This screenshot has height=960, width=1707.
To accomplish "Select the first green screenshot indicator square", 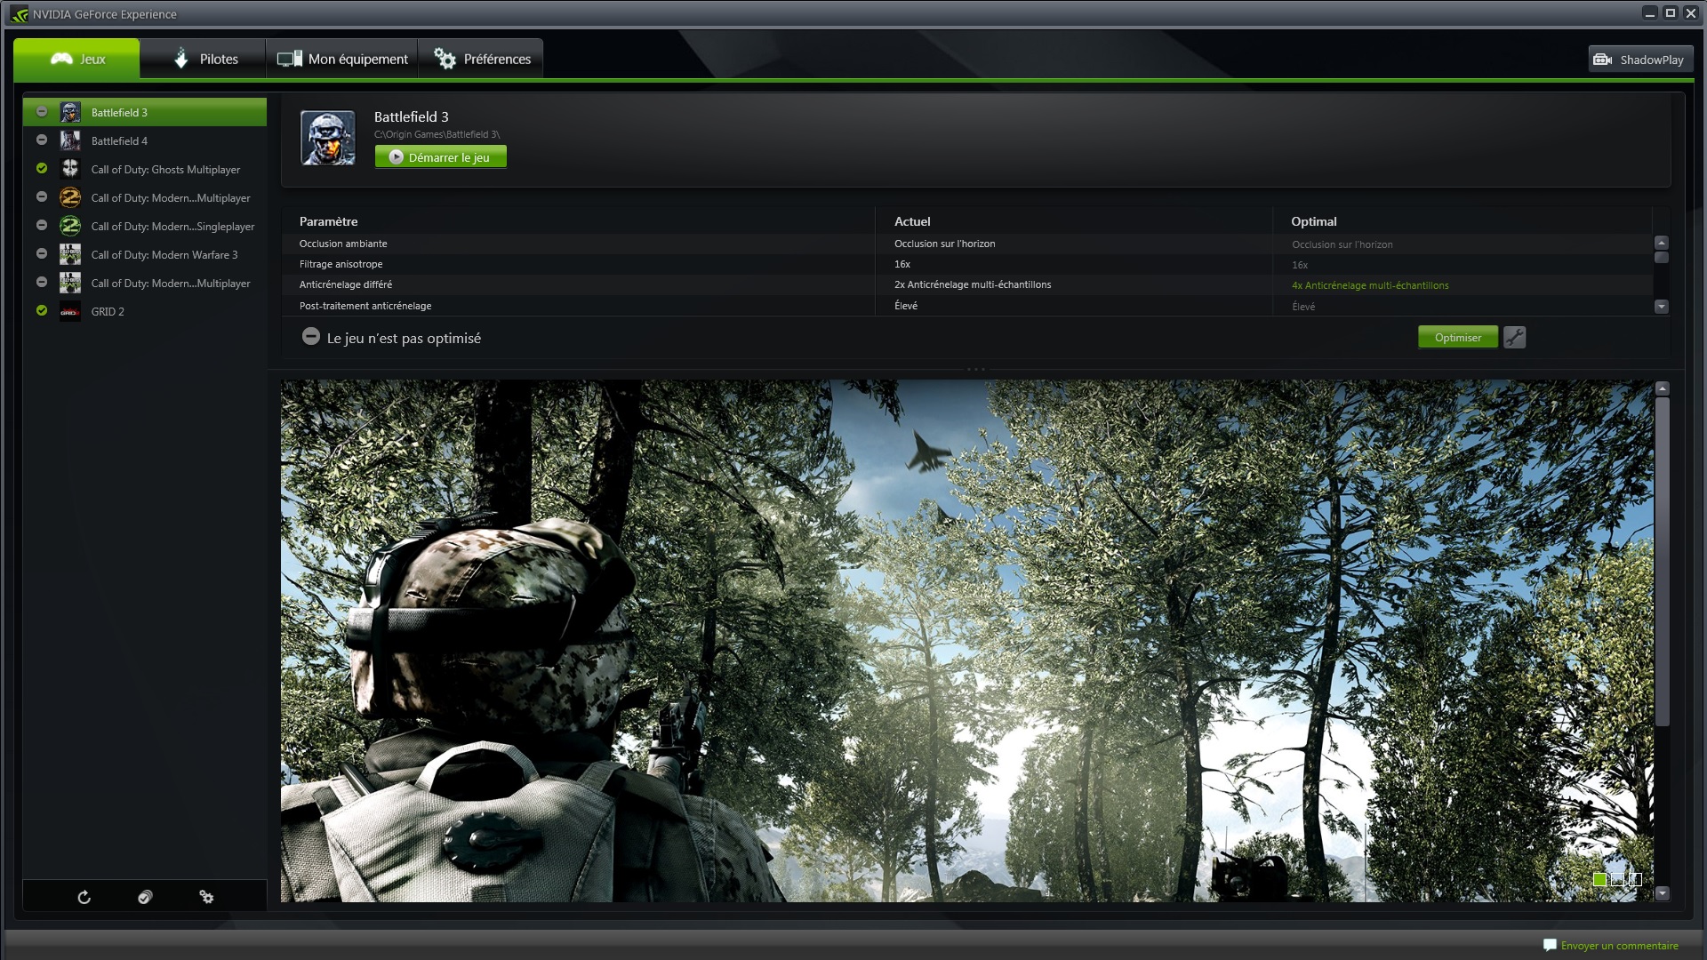I will (x=1600, y=879).
